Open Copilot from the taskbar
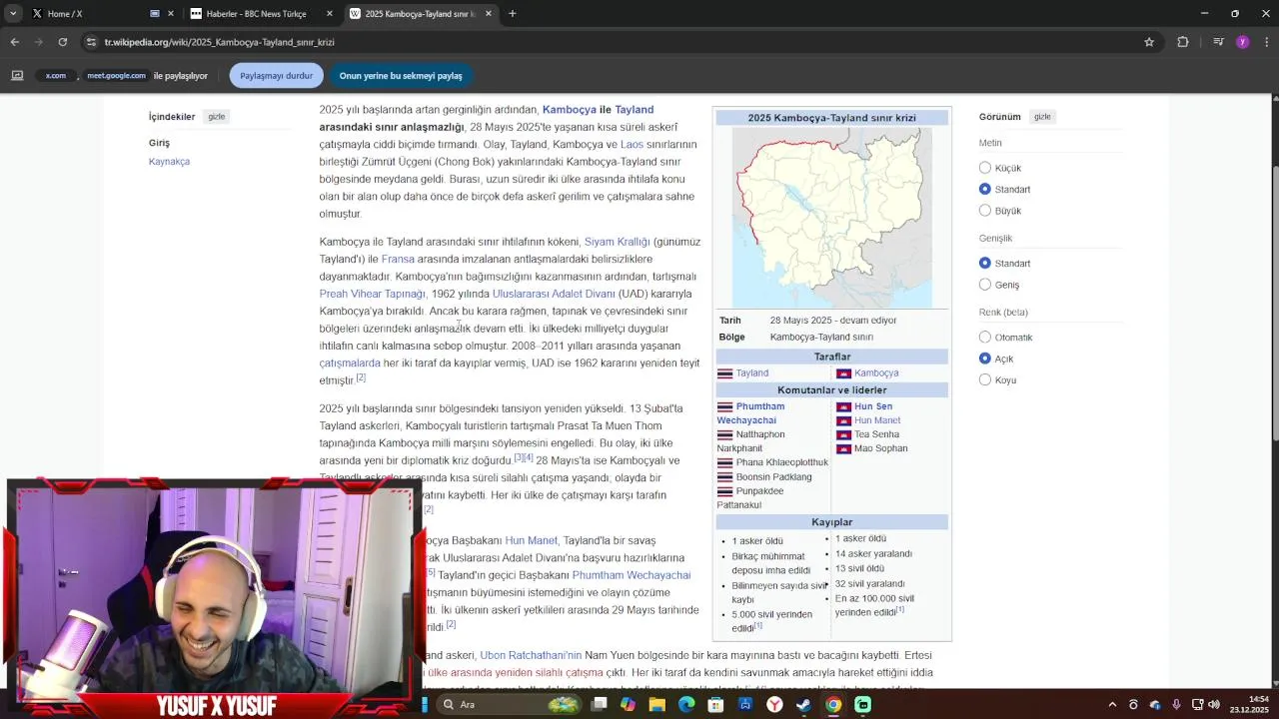The width and height of the screenshot is (1279, 719). (x=628, y=705)
